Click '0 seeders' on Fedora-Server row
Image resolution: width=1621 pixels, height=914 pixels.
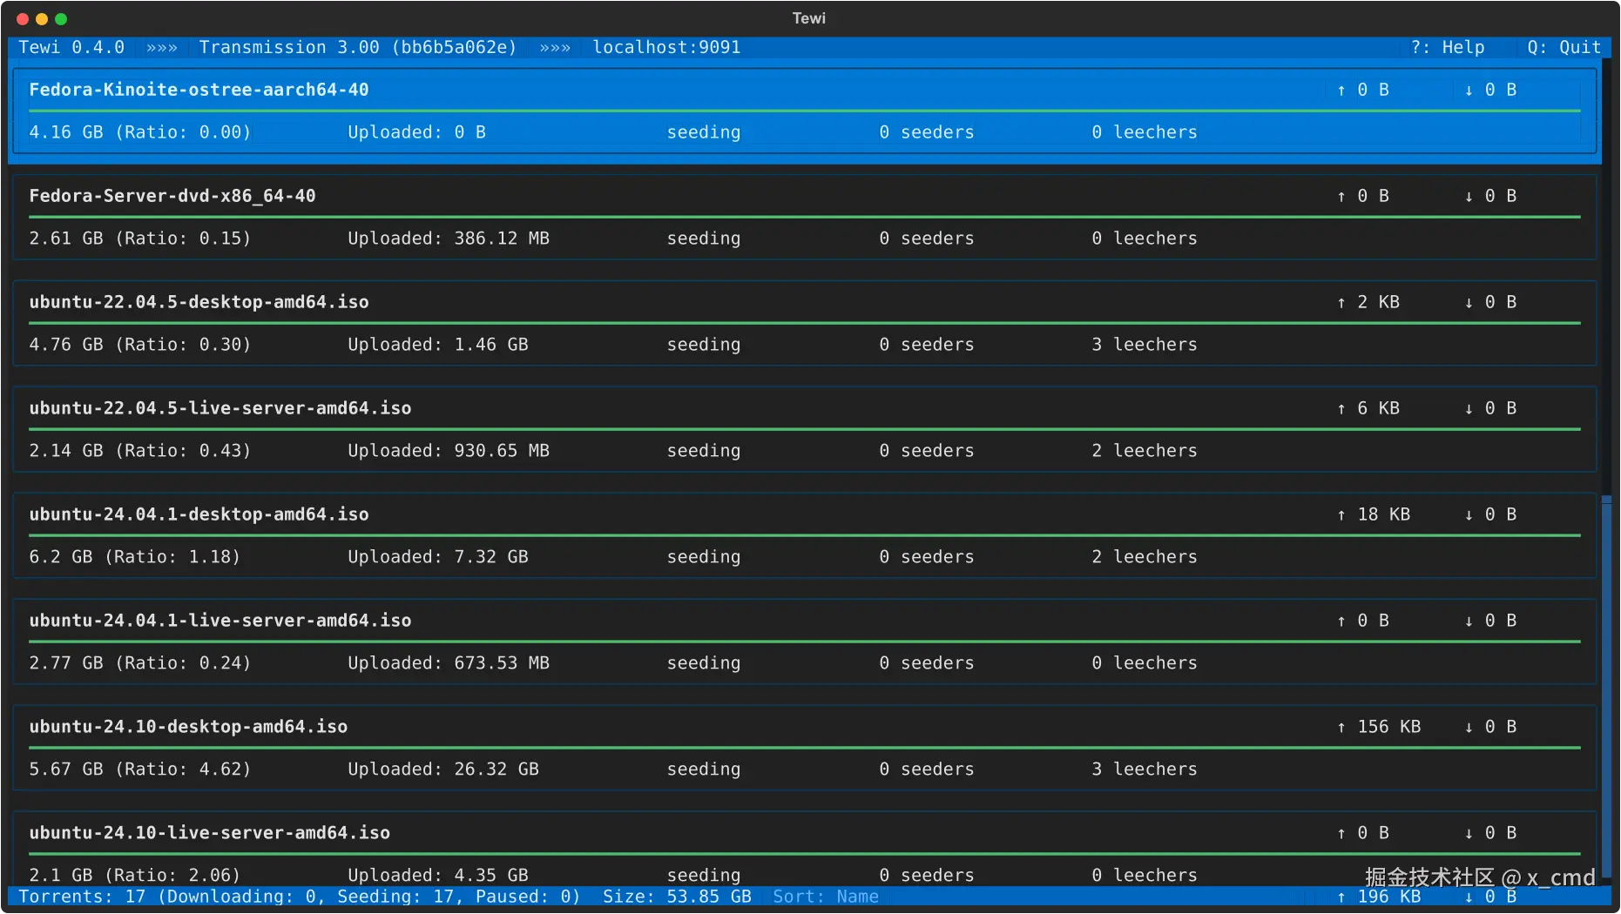(927, 239)
